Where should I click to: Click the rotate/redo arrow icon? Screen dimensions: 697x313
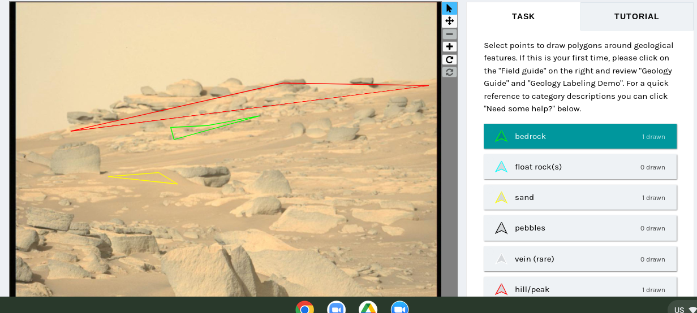point(449,59)
